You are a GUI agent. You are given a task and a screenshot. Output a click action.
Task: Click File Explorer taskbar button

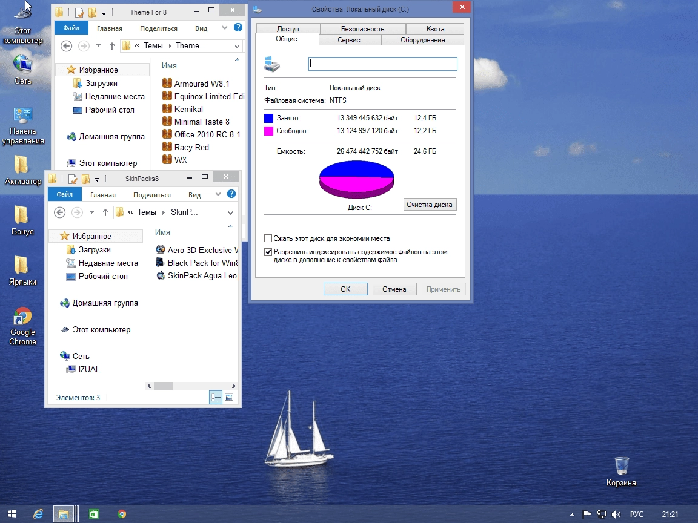point(64,514)
